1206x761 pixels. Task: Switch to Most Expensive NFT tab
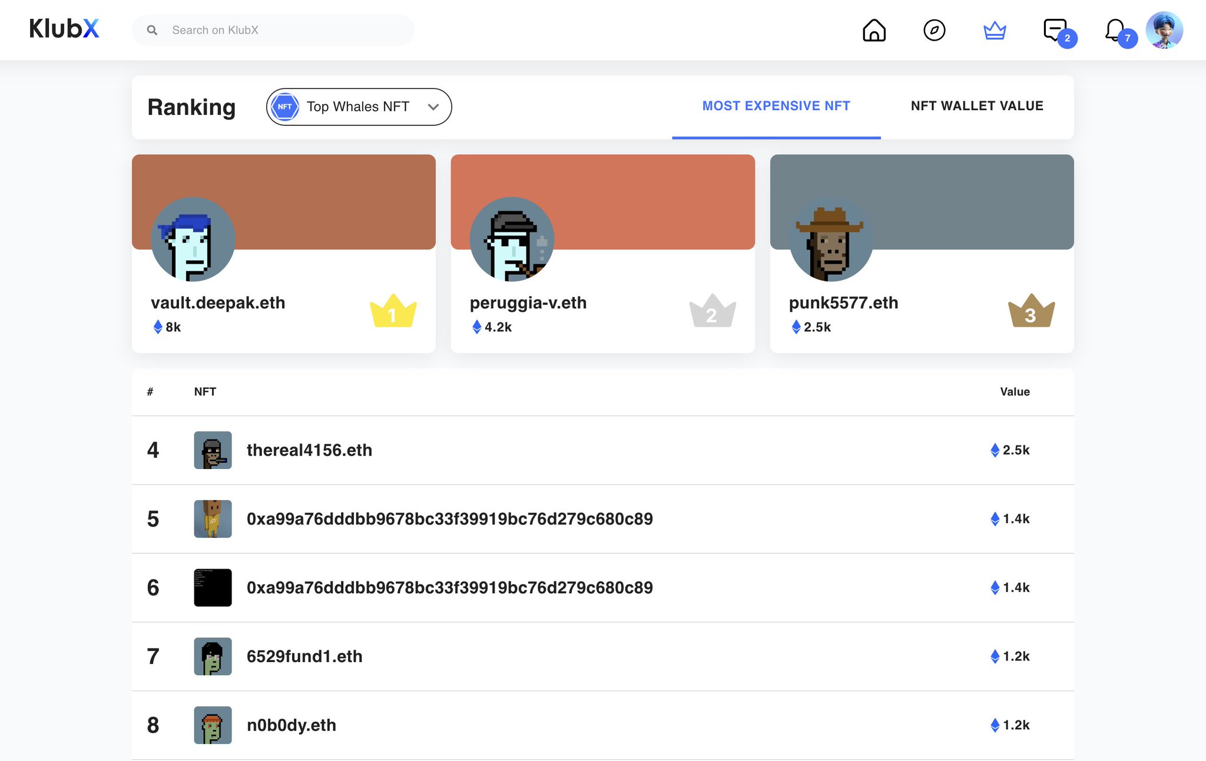pos(776,106)
